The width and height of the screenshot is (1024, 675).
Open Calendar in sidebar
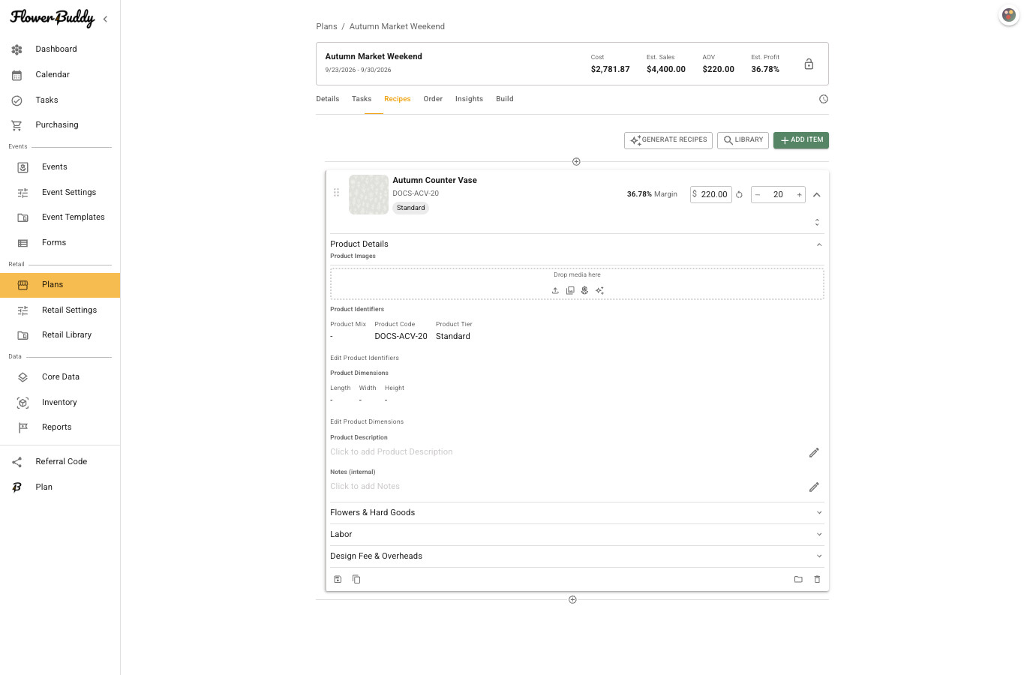(x=60, y=75)
